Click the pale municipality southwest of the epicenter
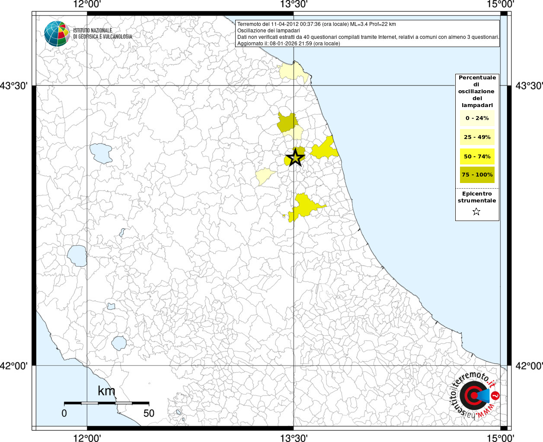Screen dimensions: 543x442 264,176
